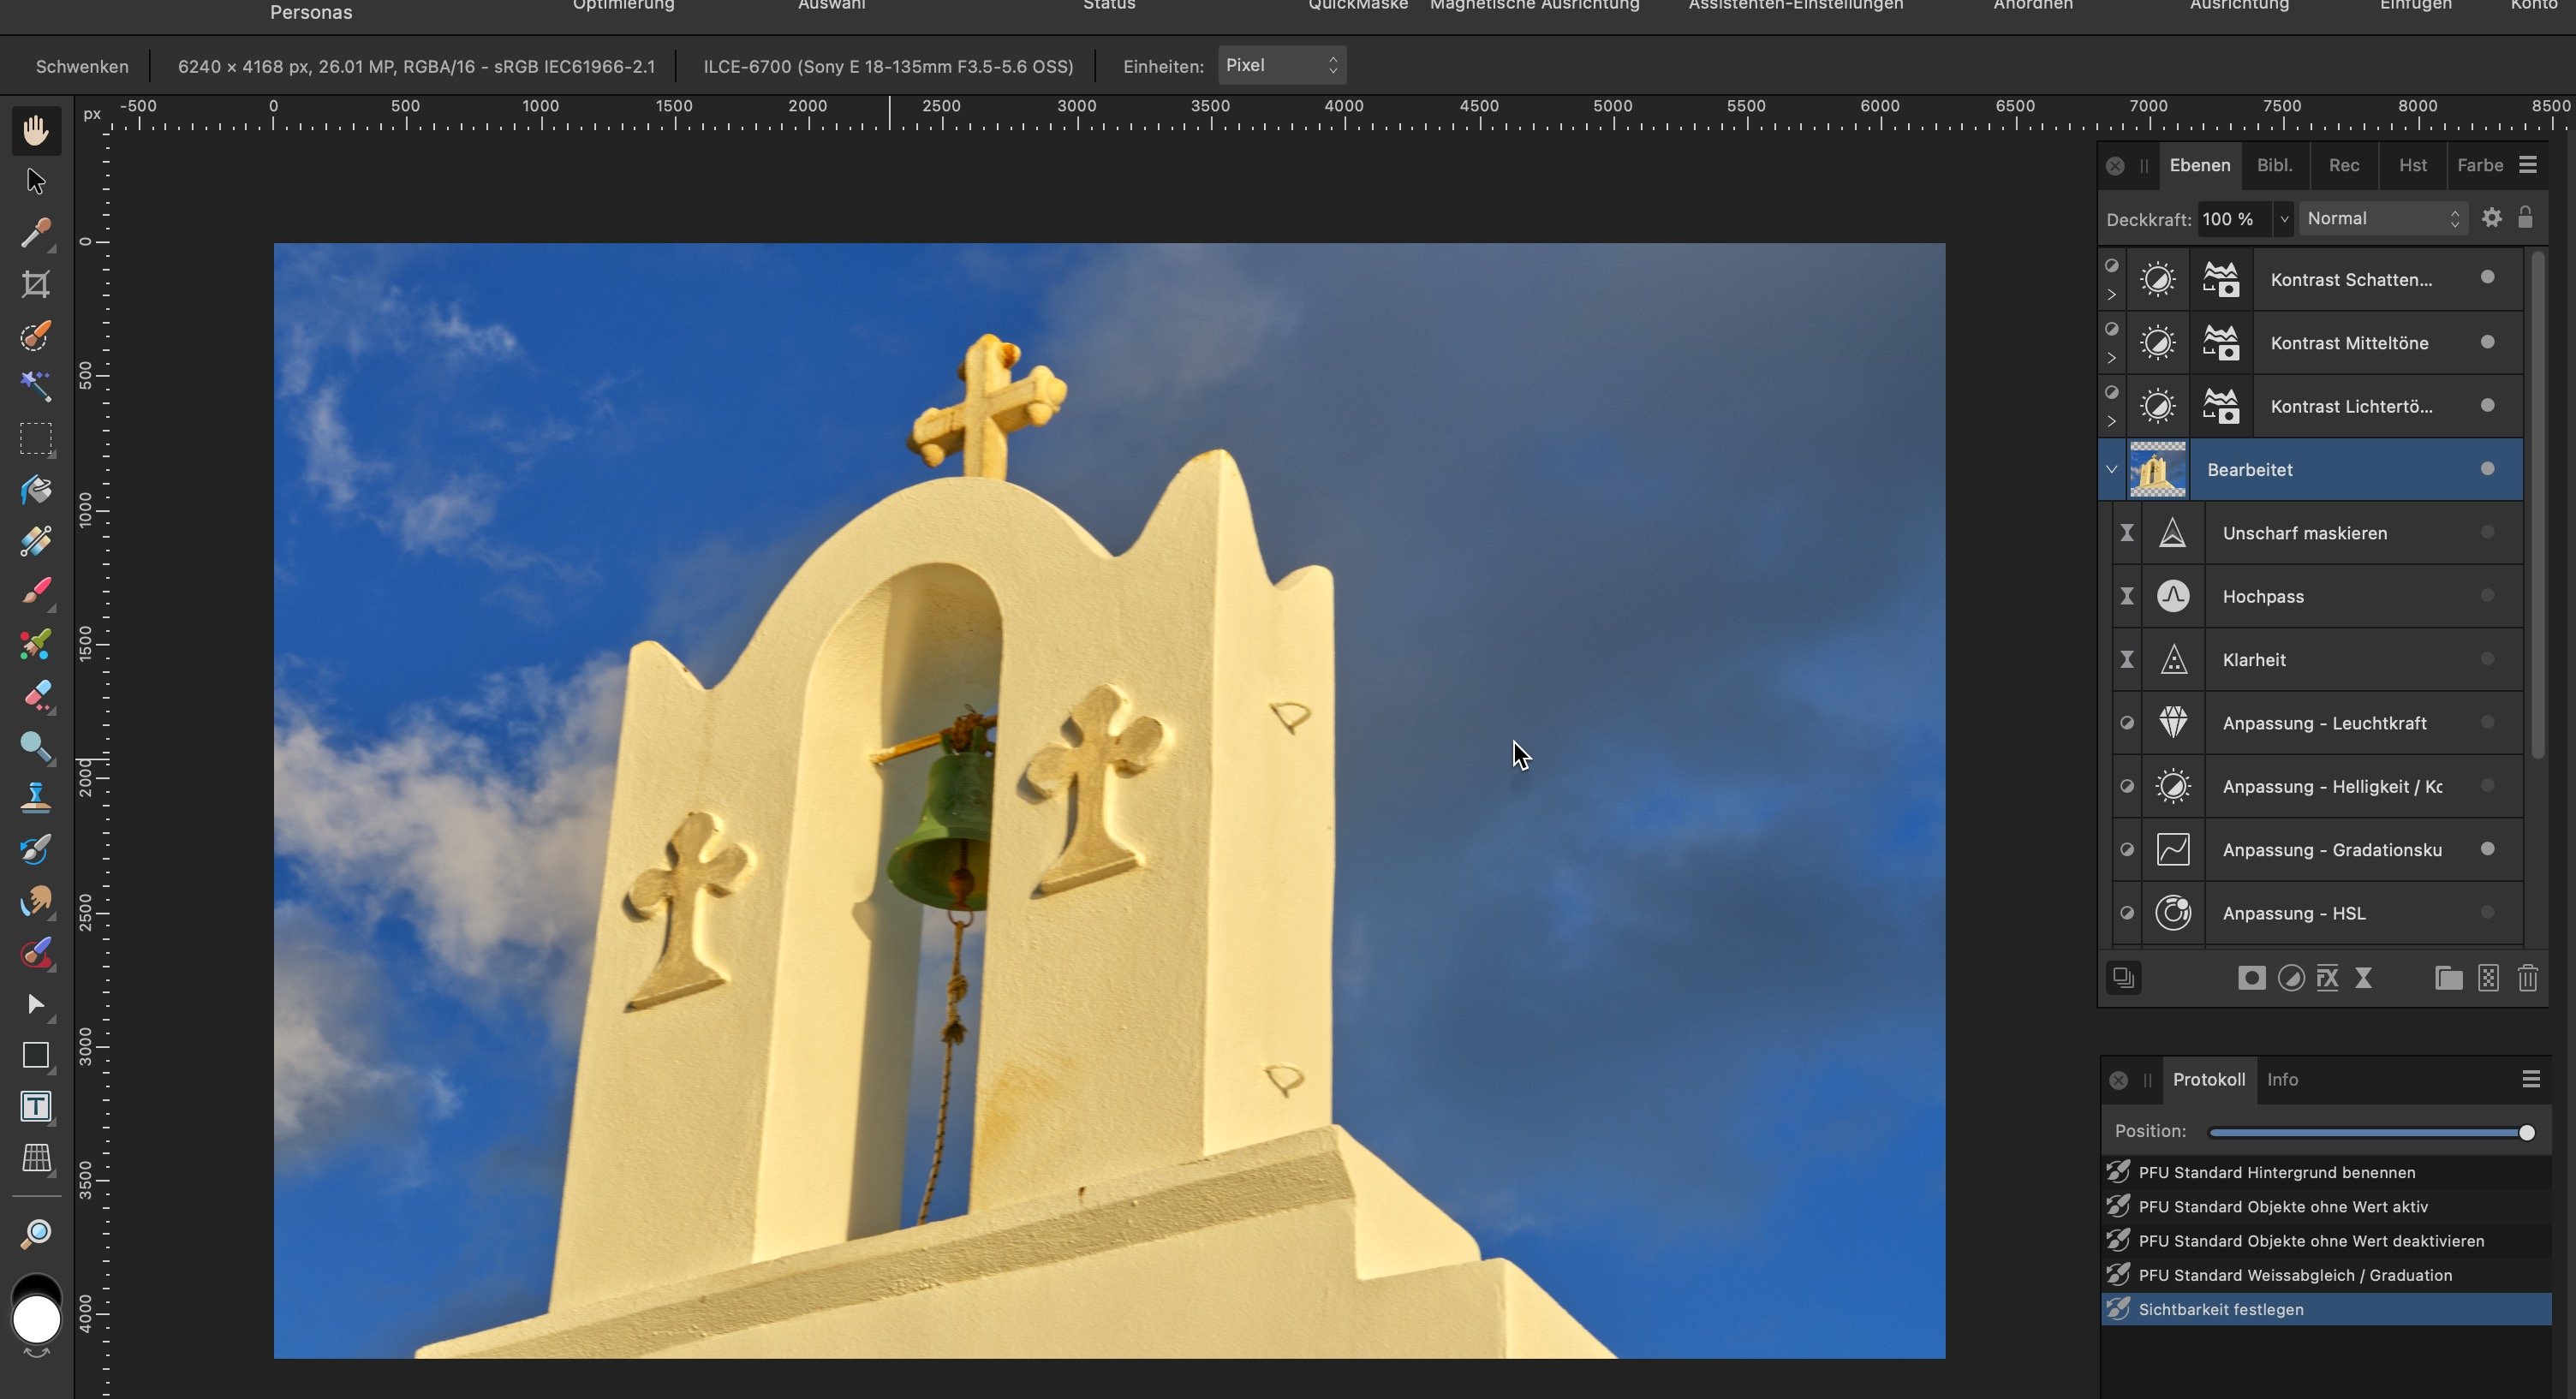Image resolution: width=2576 pixels, height=1399 pixels.
Task: Choose the Clone Stamp tool
Action: pos(36,797)
